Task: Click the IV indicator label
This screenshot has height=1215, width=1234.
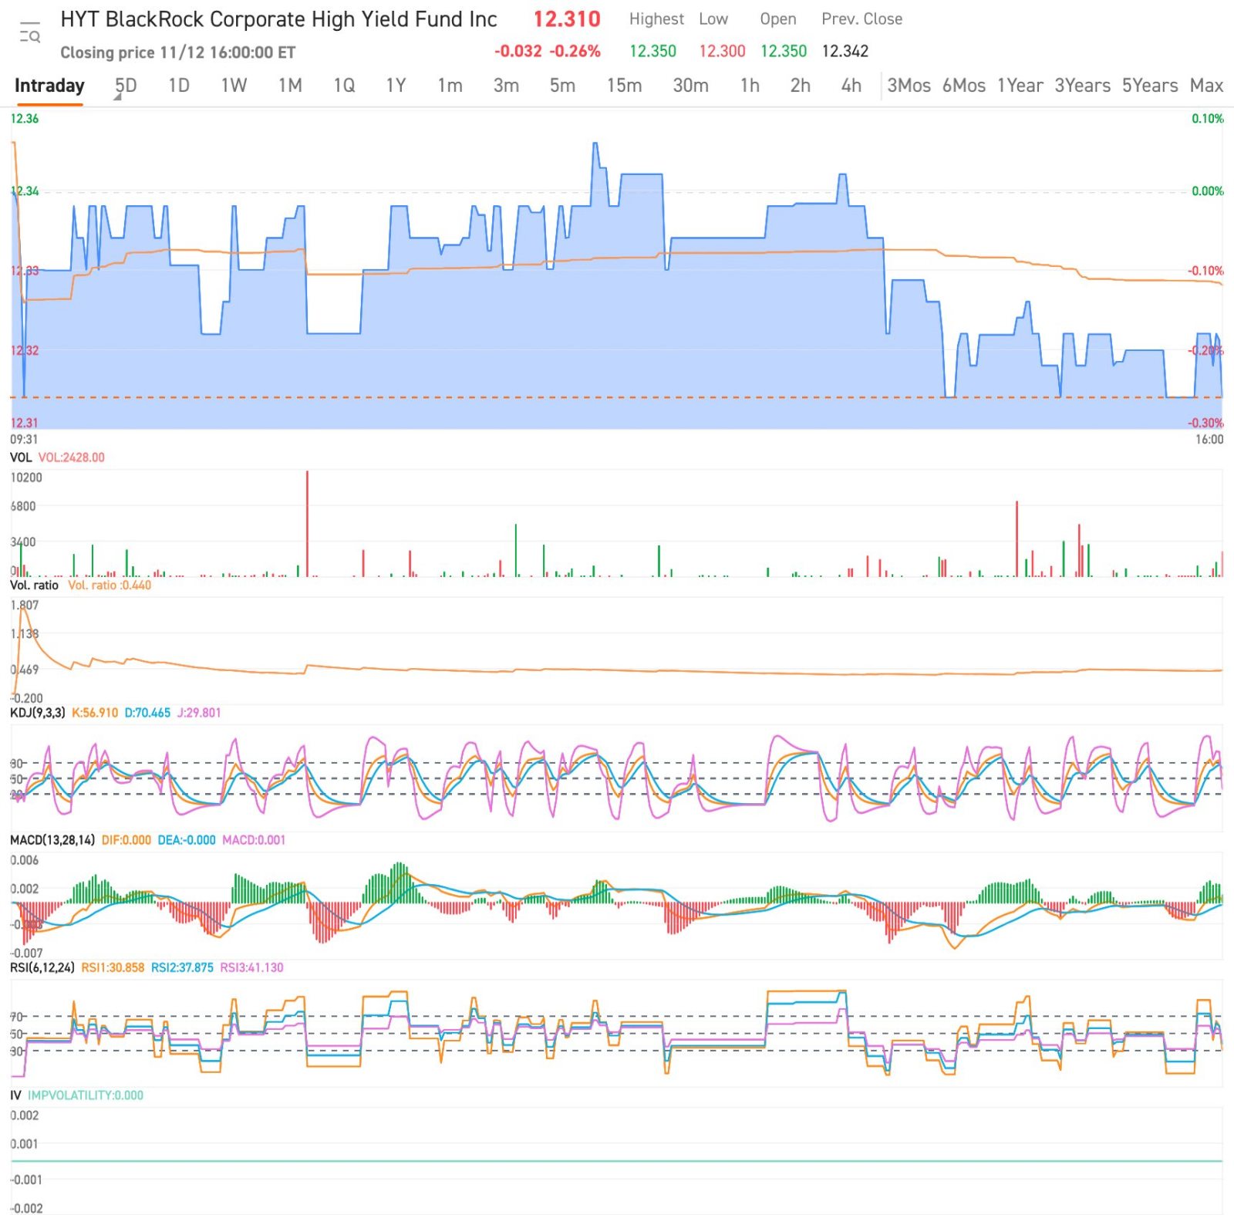Action: (x=15, y=1095)
